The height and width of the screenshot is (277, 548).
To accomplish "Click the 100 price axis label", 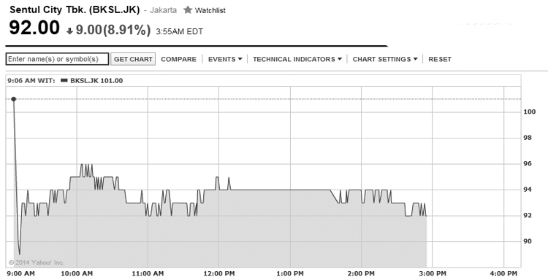I will 529,112.
